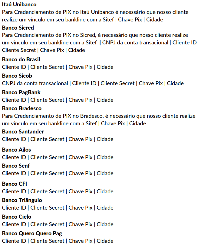Click 'Cliente Secret' under Banco do Brasil
Viewport: 198px width, 244px height.
[47, 67]
